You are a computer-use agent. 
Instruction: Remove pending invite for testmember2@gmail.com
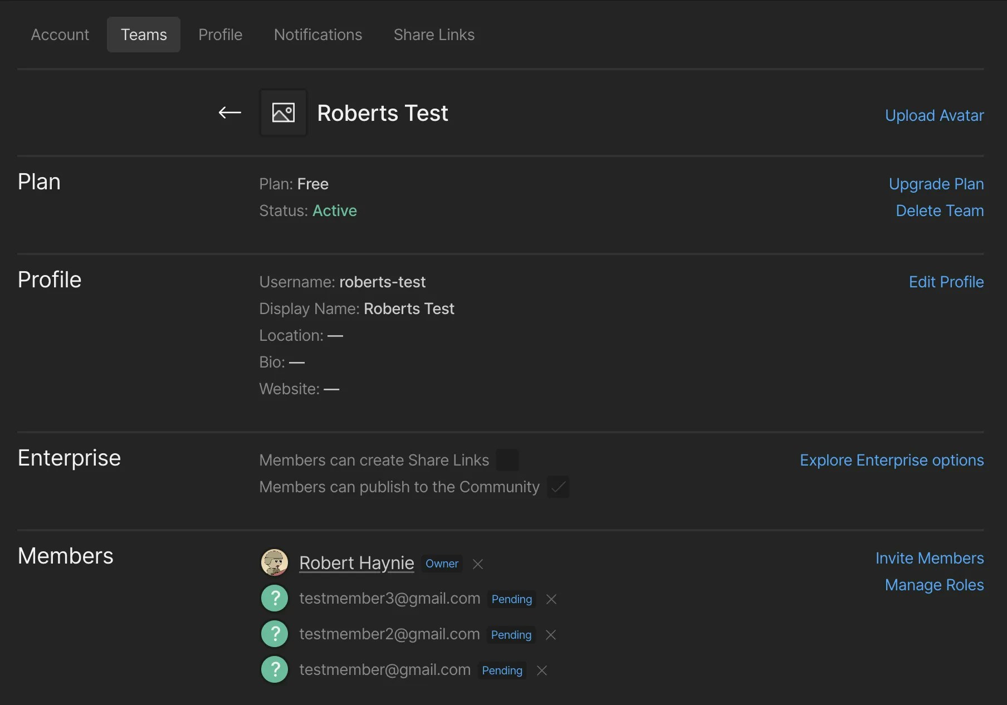click(551, 635)
